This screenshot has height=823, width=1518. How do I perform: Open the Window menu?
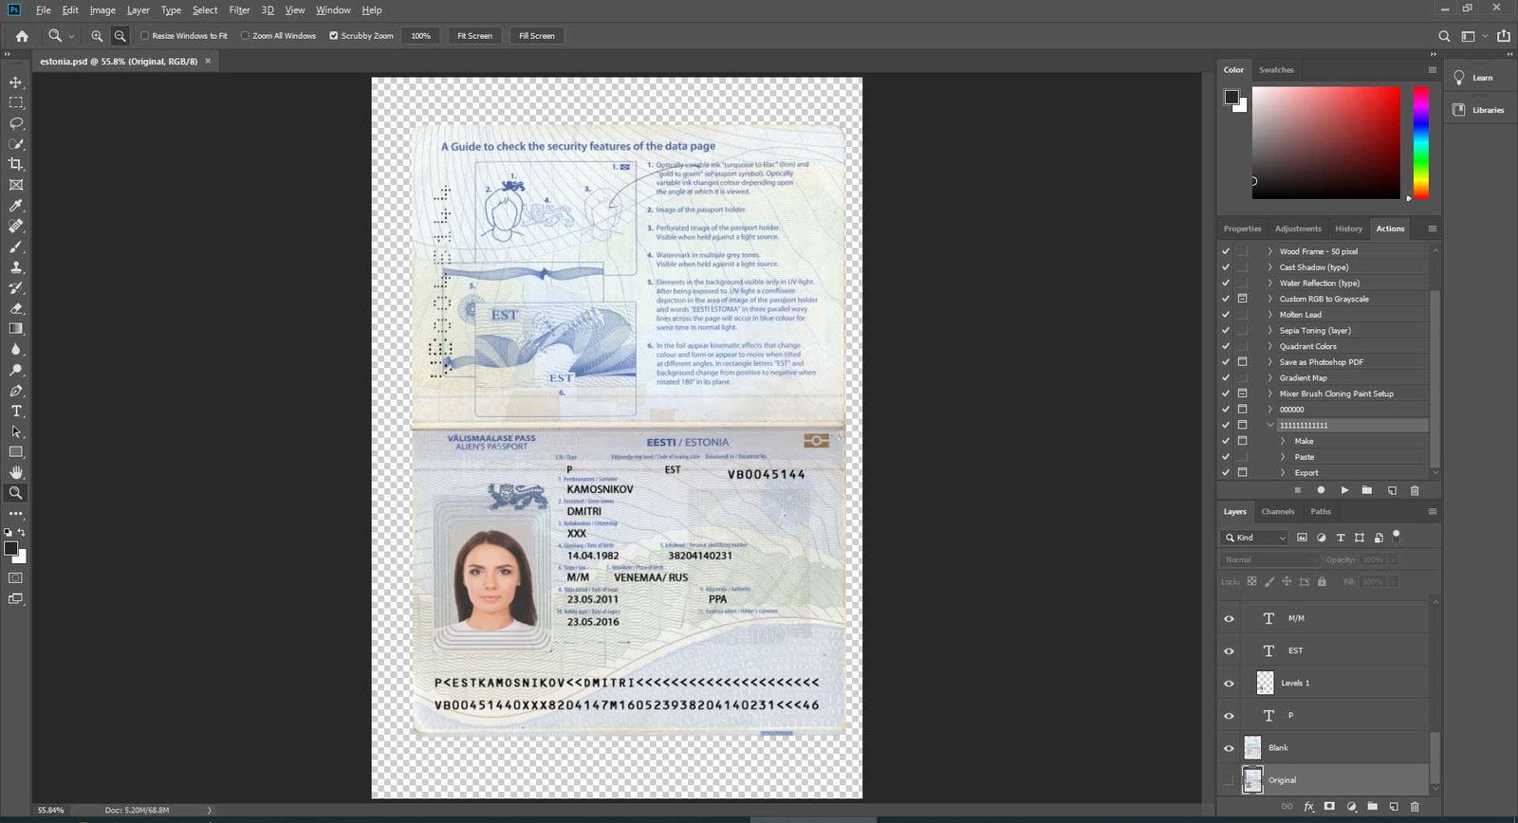point(333,10)
